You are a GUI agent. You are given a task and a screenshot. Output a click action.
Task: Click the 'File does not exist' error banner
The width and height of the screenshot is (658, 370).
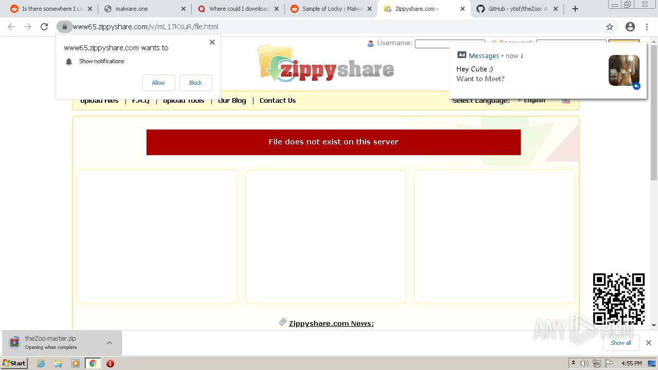[334, 142]
